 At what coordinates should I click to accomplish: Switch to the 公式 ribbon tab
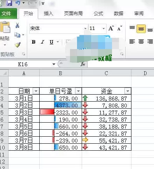(98, 13)
